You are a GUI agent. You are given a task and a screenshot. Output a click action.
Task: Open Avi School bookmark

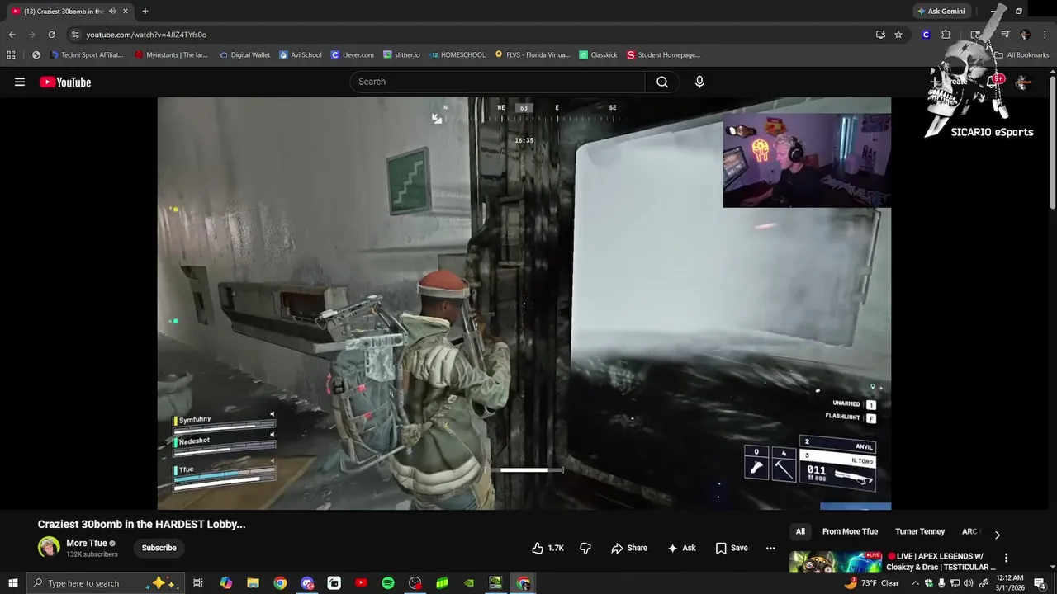[301, 55]
